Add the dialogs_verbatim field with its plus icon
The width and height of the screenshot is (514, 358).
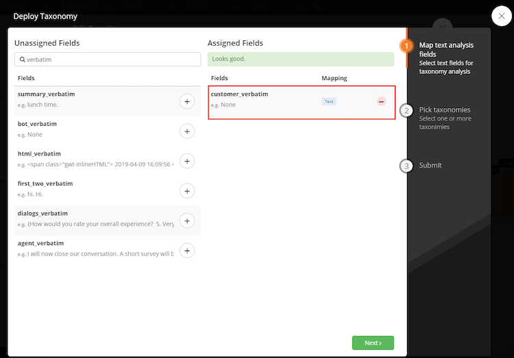coord(187,221)
